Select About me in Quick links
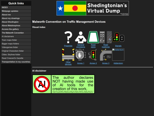154x116 pixels. pyautogui.click(x=16, y=15)
